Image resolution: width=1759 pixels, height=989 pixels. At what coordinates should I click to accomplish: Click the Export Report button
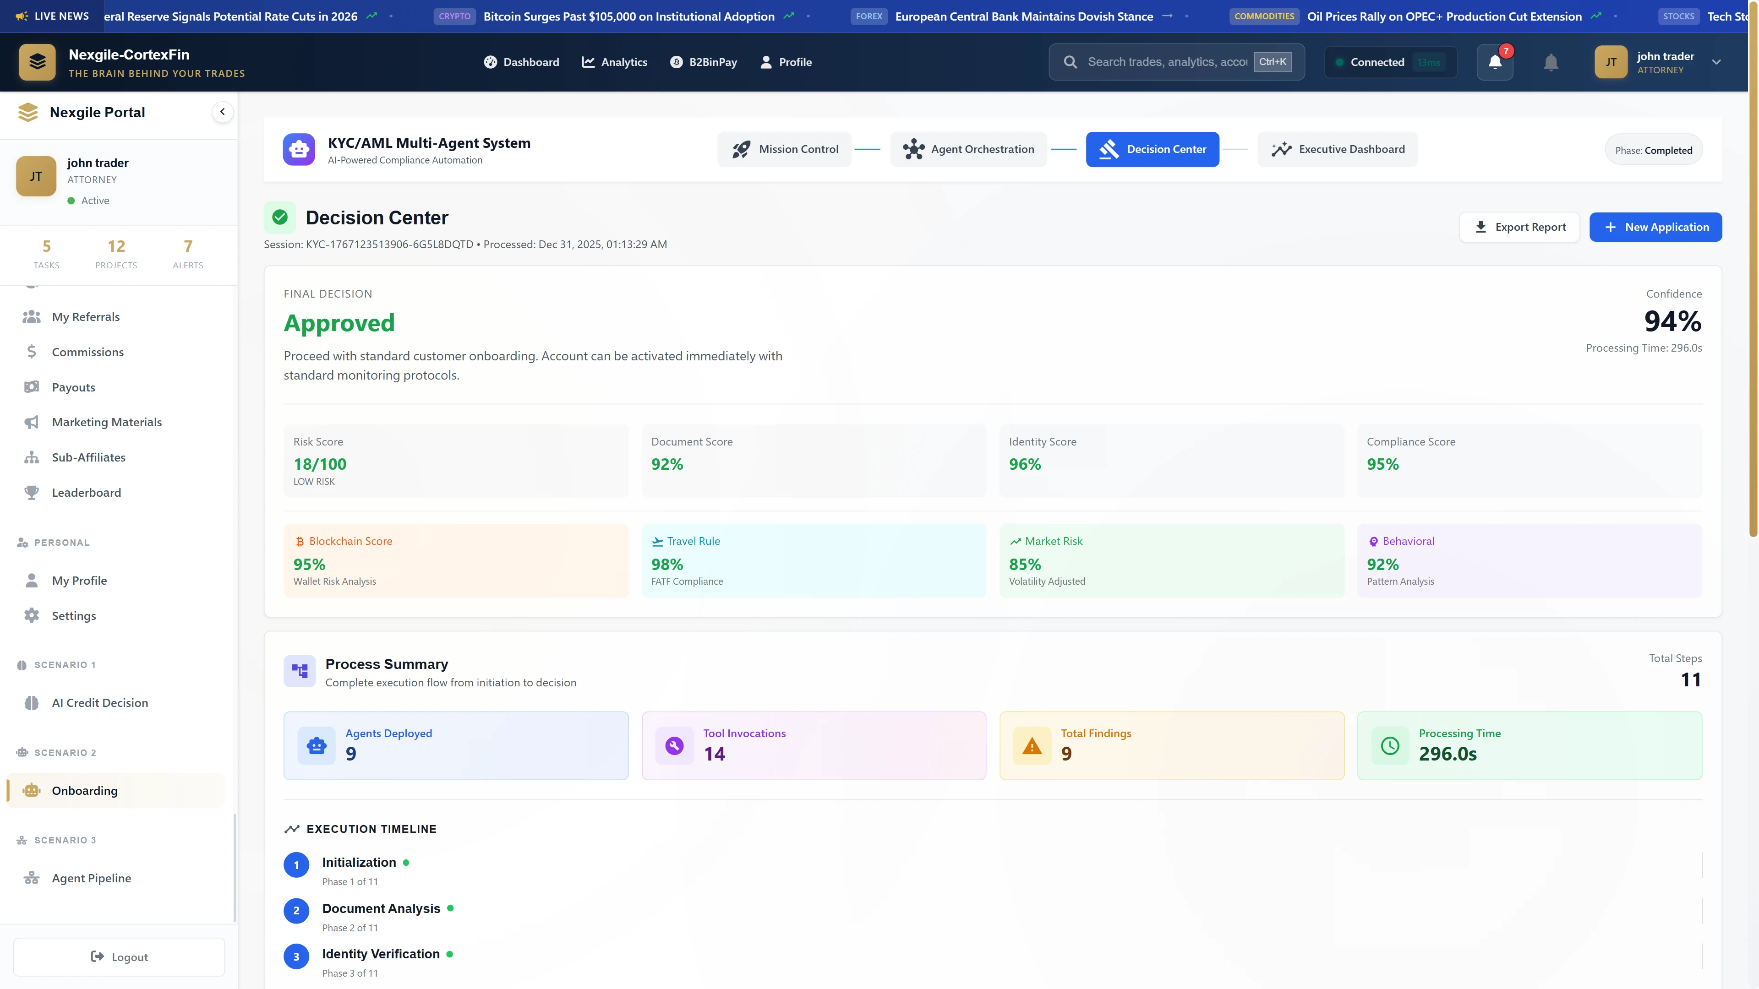pos(1519,227)
